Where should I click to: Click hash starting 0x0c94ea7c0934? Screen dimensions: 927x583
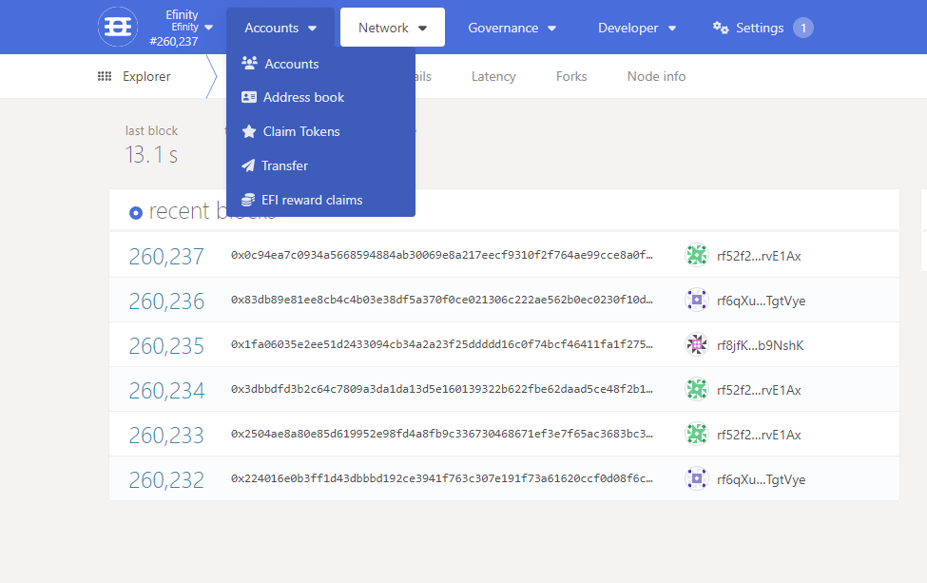tap(441, 255)
